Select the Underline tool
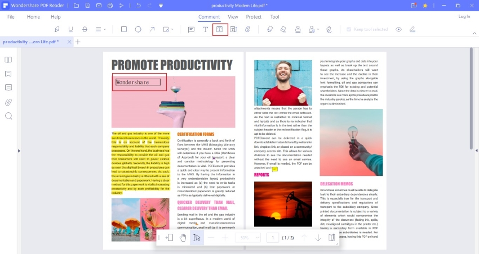 click(x=70, y=29)
